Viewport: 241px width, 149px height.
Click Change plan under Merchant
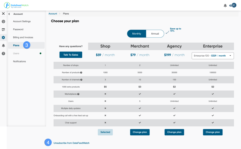pyautogui.click(x=140, y=132)
